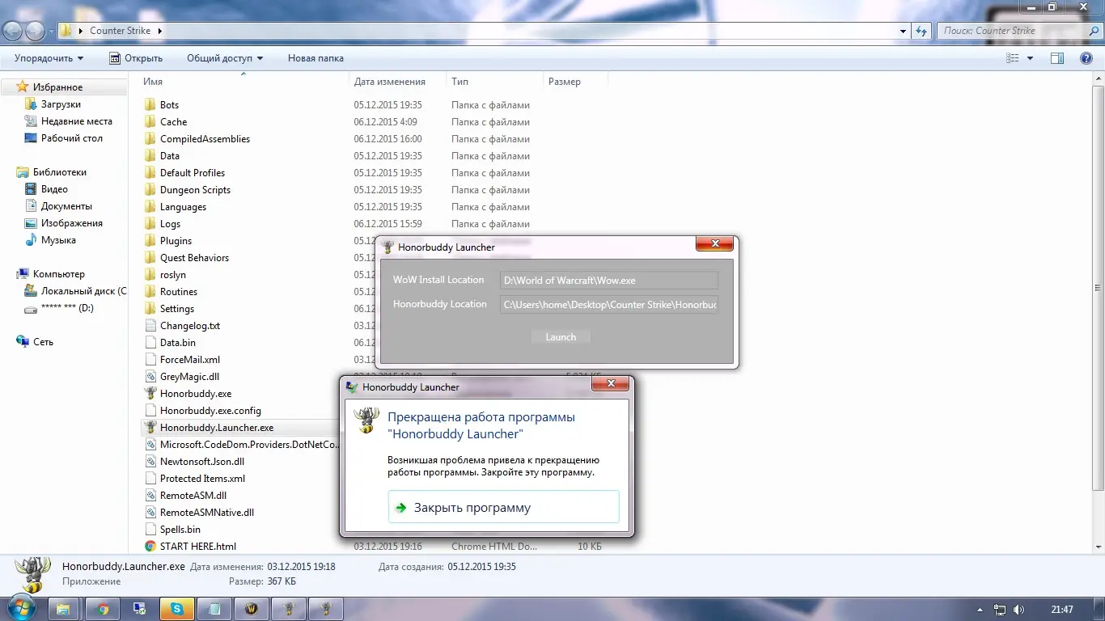This screenshot has height=621, width=1105.
Task: Go back using the Explorer back arrow
Action: click(x=13, y=31)
